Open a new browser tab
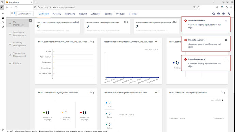Screen dimensions: 235x132 [36, 2]
